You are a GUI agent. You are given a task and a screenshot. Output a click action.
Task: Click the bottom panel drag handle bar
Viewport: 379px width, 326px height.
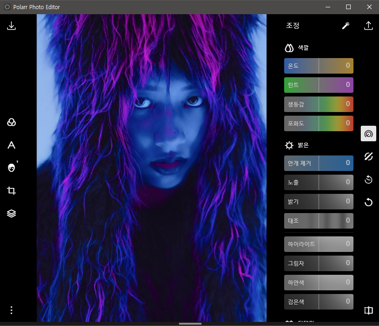coord(190,324)
